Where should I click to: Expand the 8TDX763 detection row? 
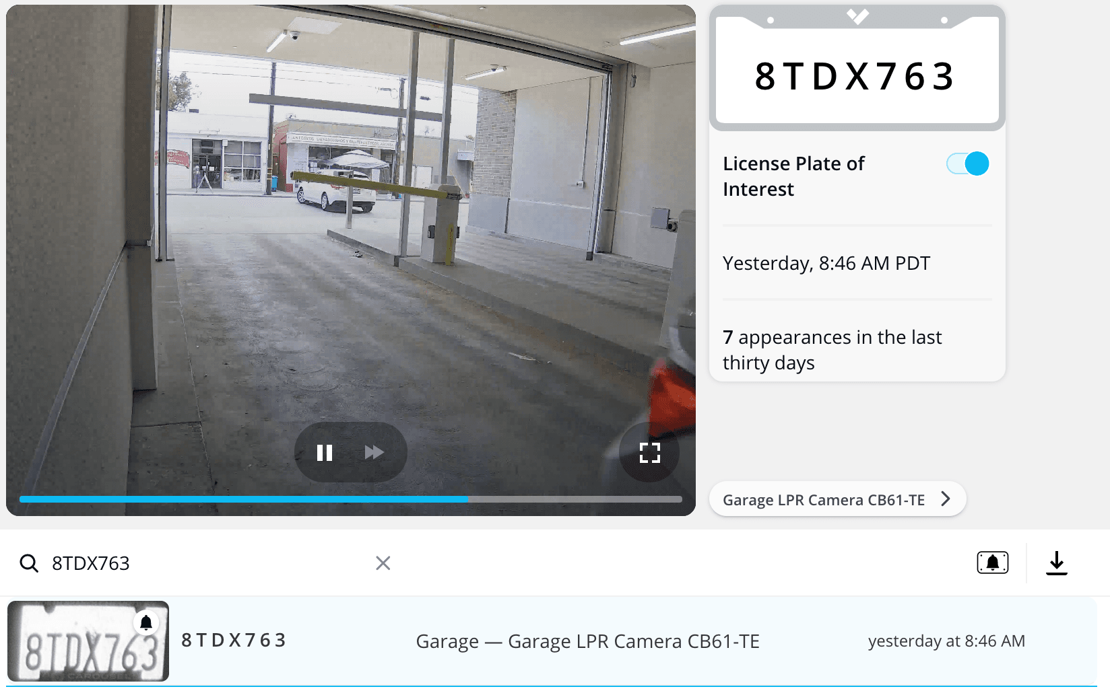[555, 641]
